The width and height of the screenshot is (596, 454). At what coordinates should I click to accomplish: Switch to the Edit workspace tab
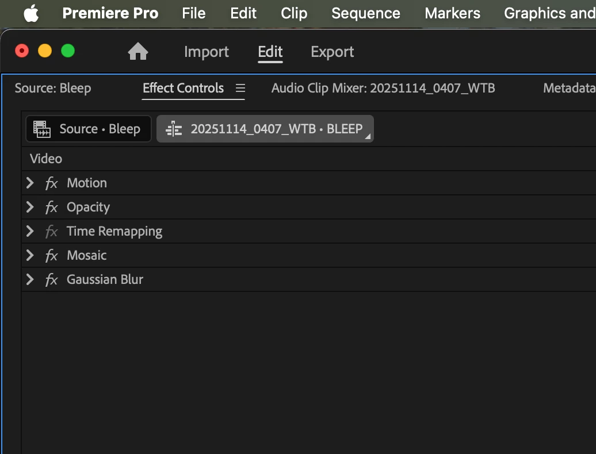pos(270,52)
